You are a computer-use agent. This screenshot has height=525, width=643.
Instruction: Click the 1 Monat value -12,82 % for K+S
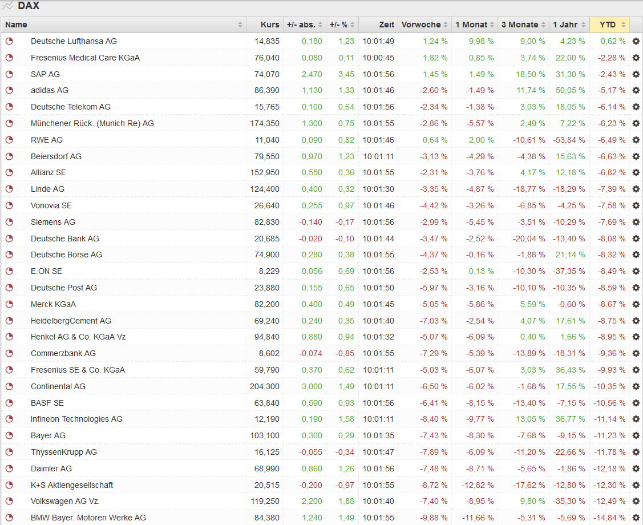click(x=478, y=485)
